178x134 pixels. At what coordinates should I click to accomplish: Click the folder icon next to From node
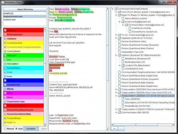[119, 12]
